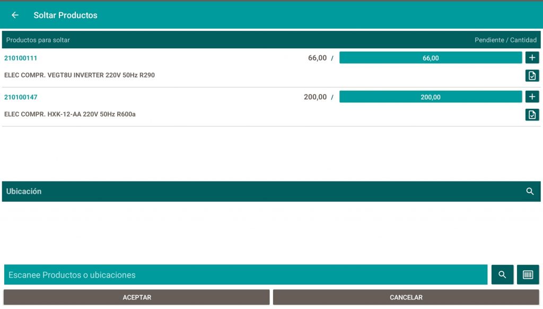Screen dimensions: 543x309
Task: Select ELEC COMPR. VEGT8U INVERTER description
Action: pos(80,75)
